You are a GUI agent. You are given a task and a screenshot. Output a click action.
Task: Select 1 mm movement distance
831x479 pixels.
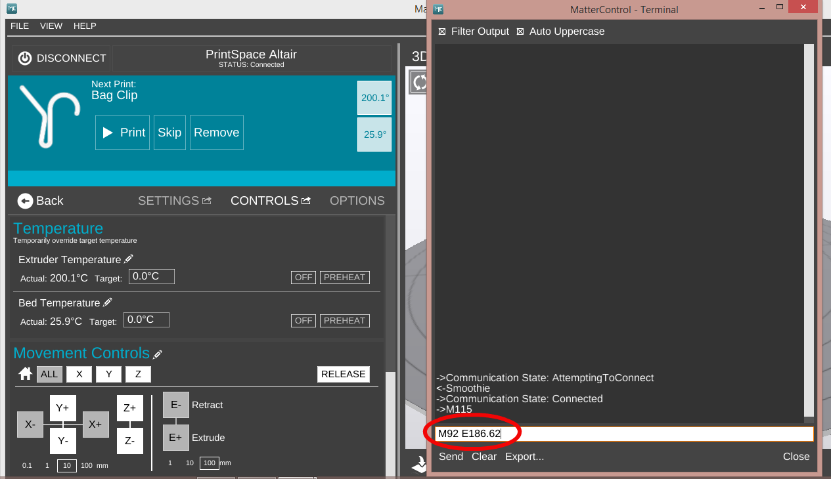(47, 465)
